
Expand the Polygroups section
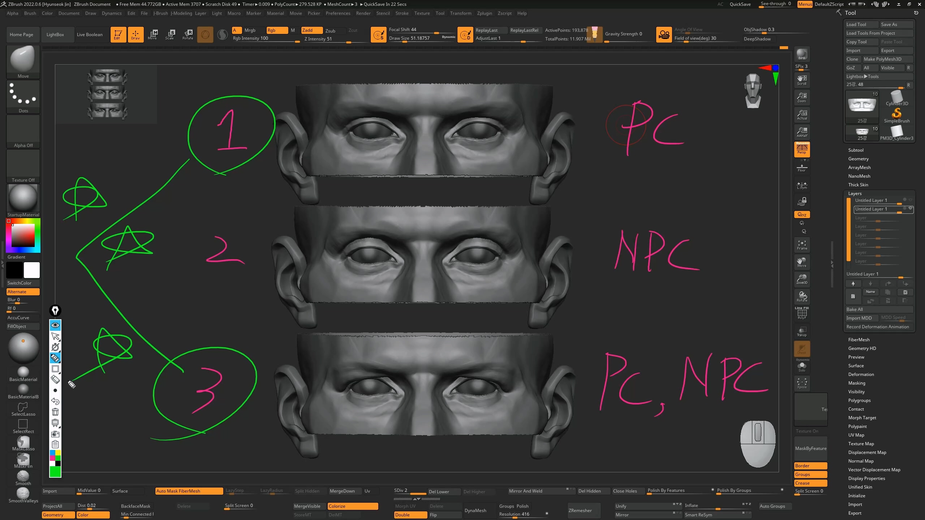(x=859, y=400)
